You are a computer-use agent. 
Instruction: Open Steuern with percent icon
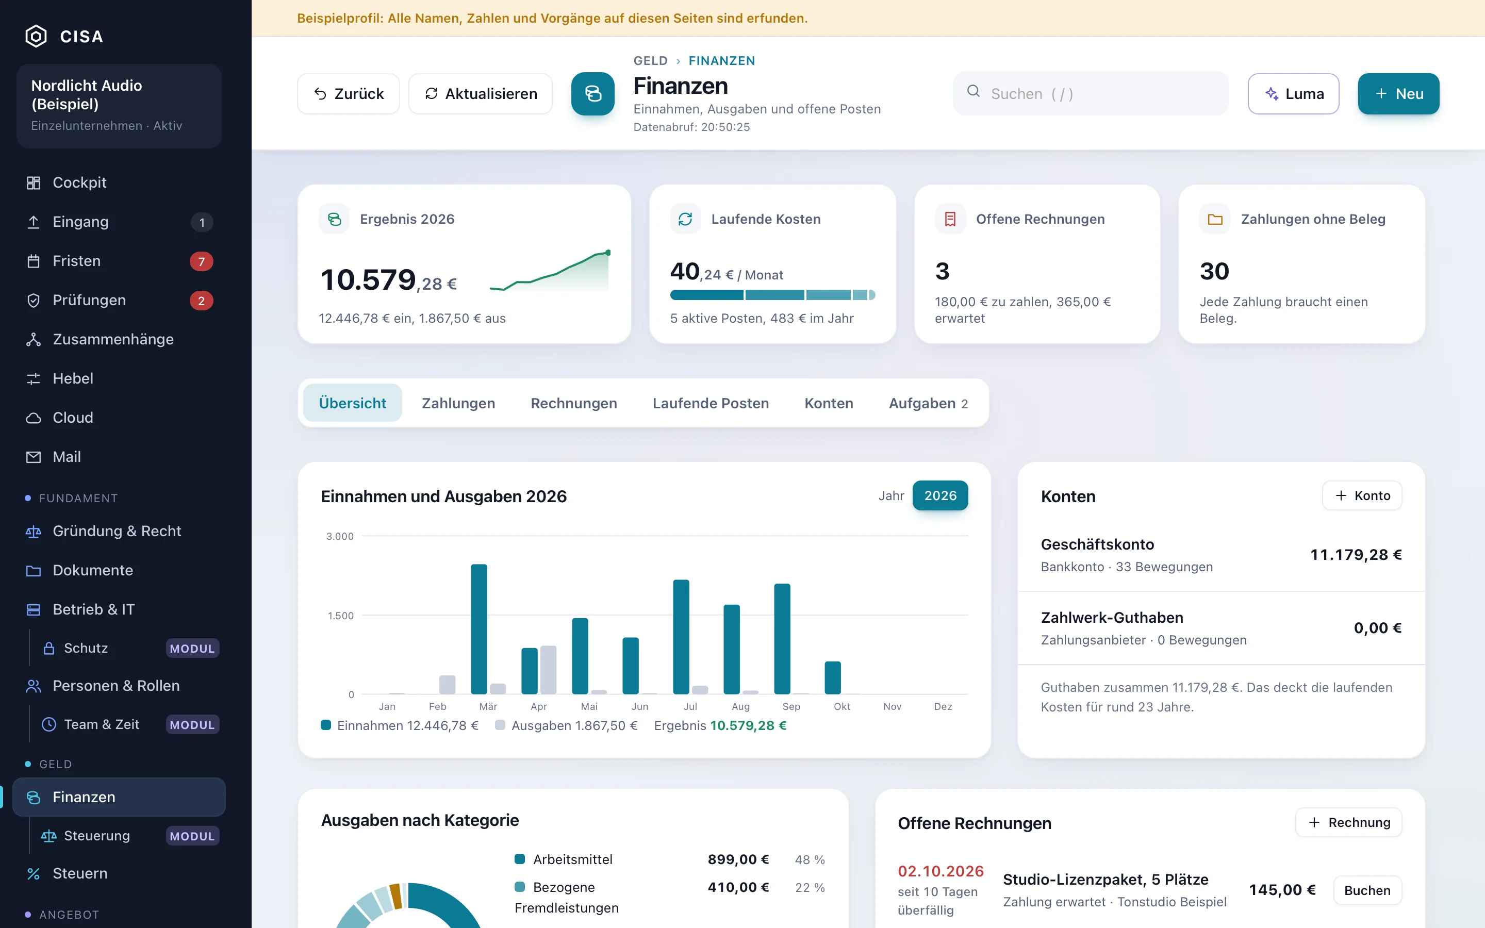point(119,873)
